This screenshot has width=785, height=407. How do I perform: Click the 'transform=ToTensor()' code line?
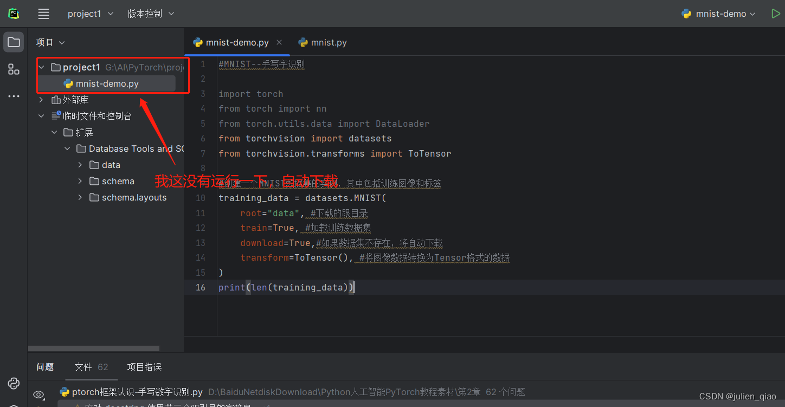click(x=375, y=257)
